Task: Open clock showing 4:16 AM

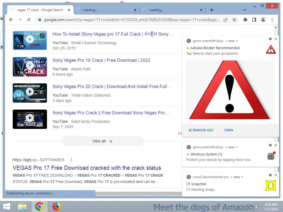Action: (271, 207)
